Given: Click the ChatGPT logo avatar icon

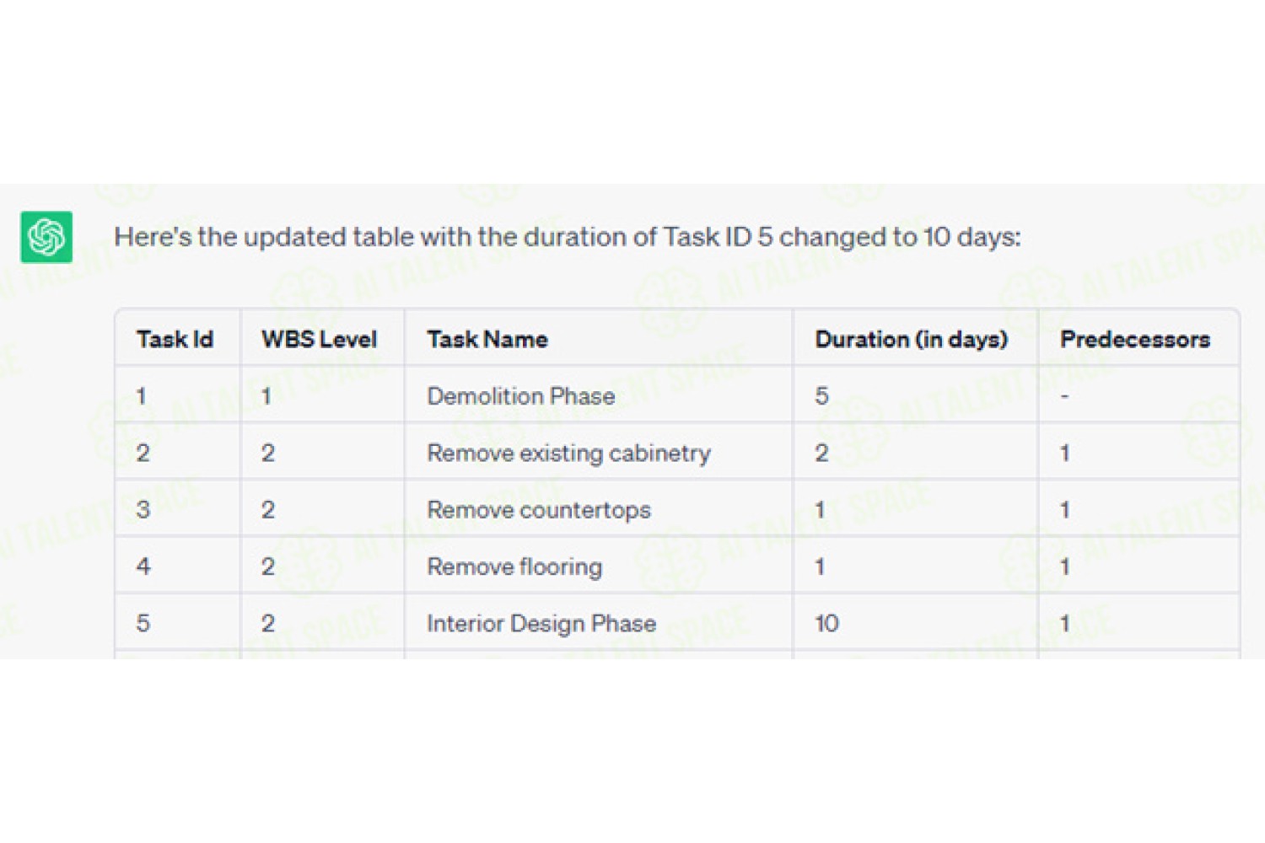Looking at the screenshot, I should [x=46, y=237].
